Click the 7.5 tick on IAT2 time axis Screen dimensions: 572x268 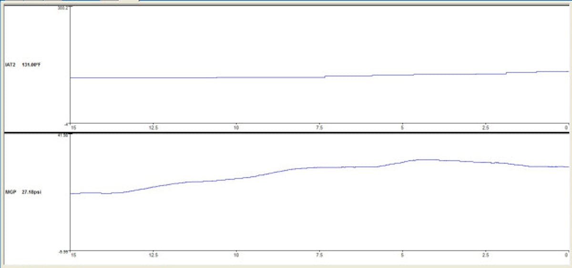point(319,127)
